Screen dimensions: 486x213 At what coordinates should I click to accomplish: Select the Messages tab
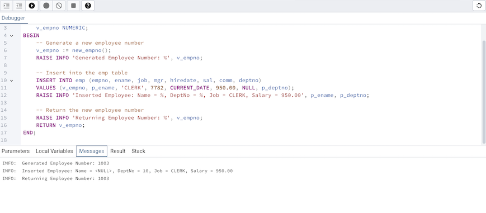click(x=91, y=151)
